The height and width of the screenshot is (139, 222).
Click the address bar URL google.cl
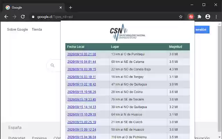click(55, 17)
